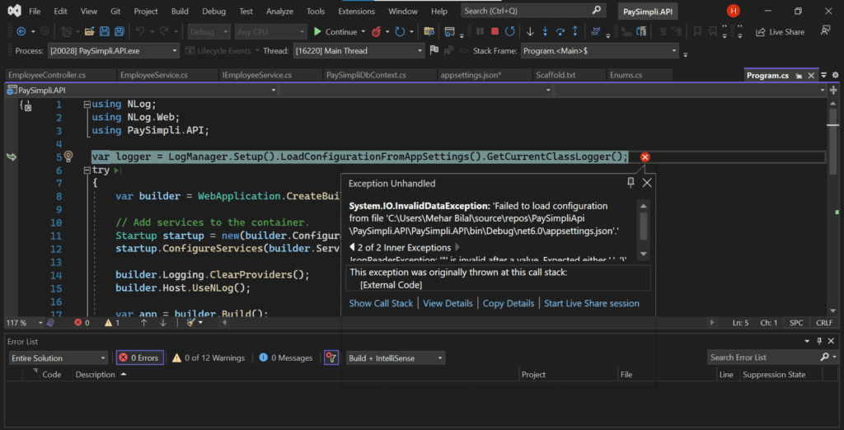844x430 pixels.
Task: Pin the Exception Unhandled popup
Action: point(631,183)
